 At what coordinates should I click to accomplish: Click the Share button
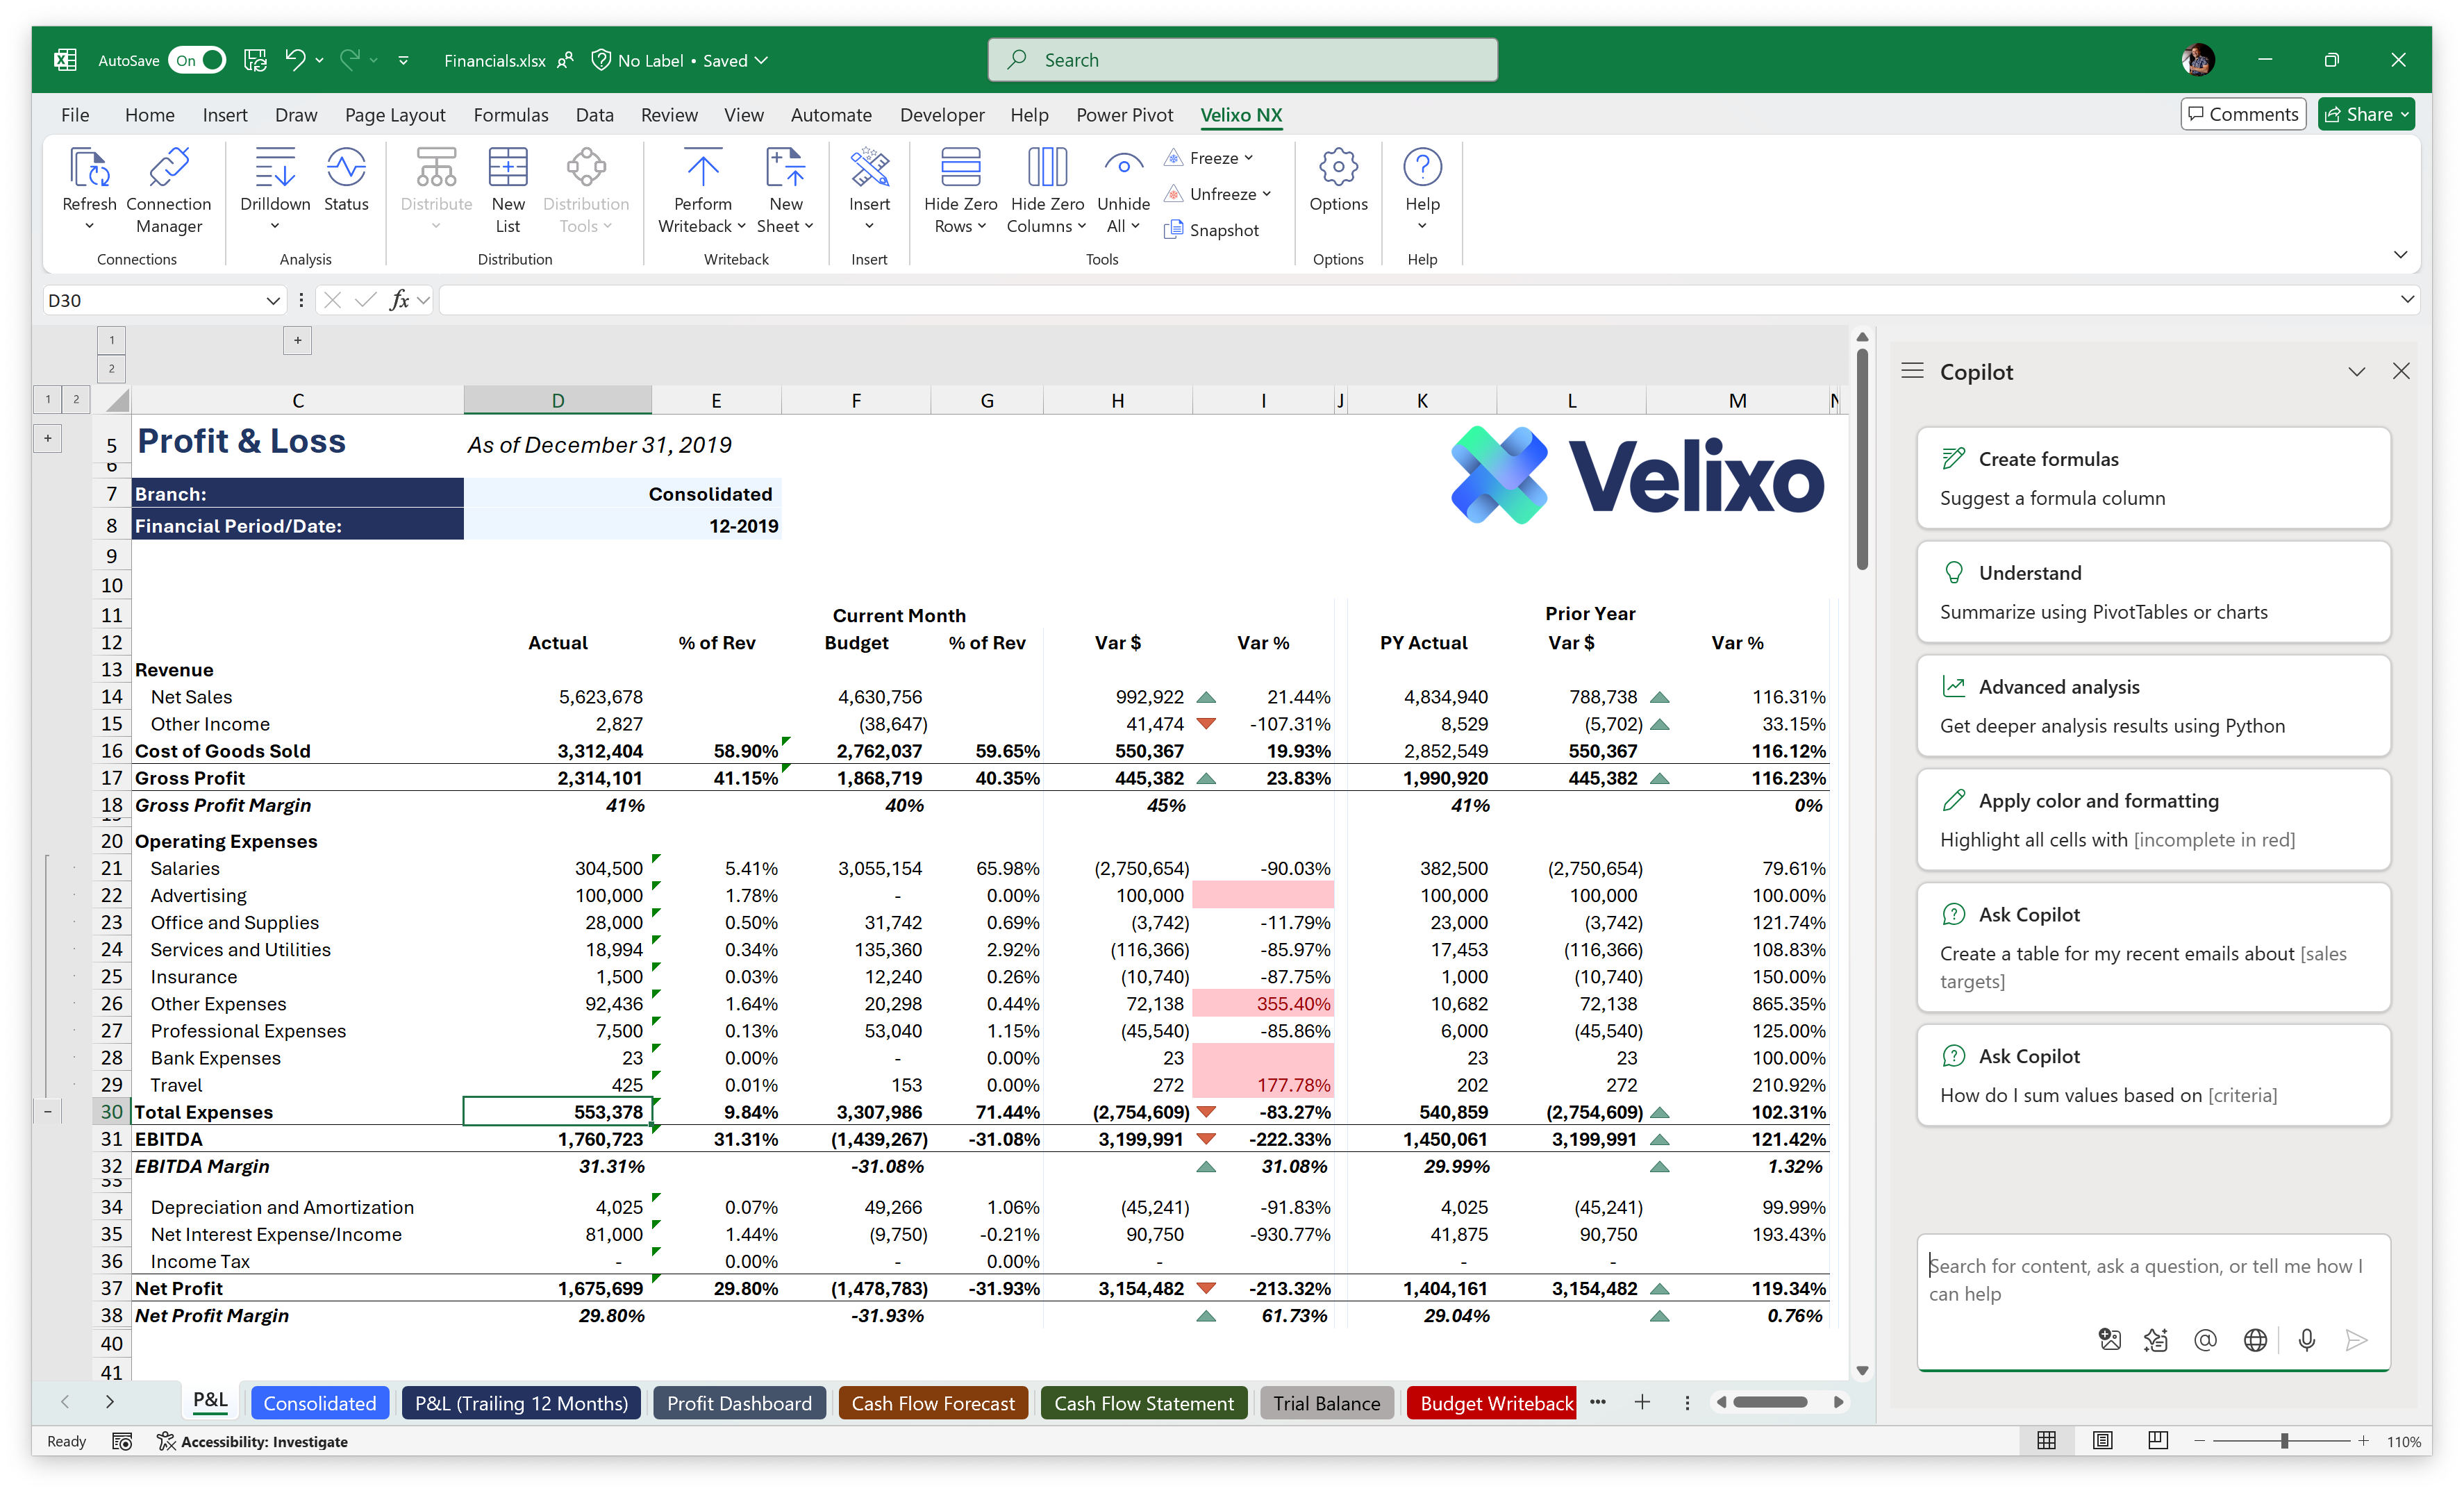[2365, 114]
